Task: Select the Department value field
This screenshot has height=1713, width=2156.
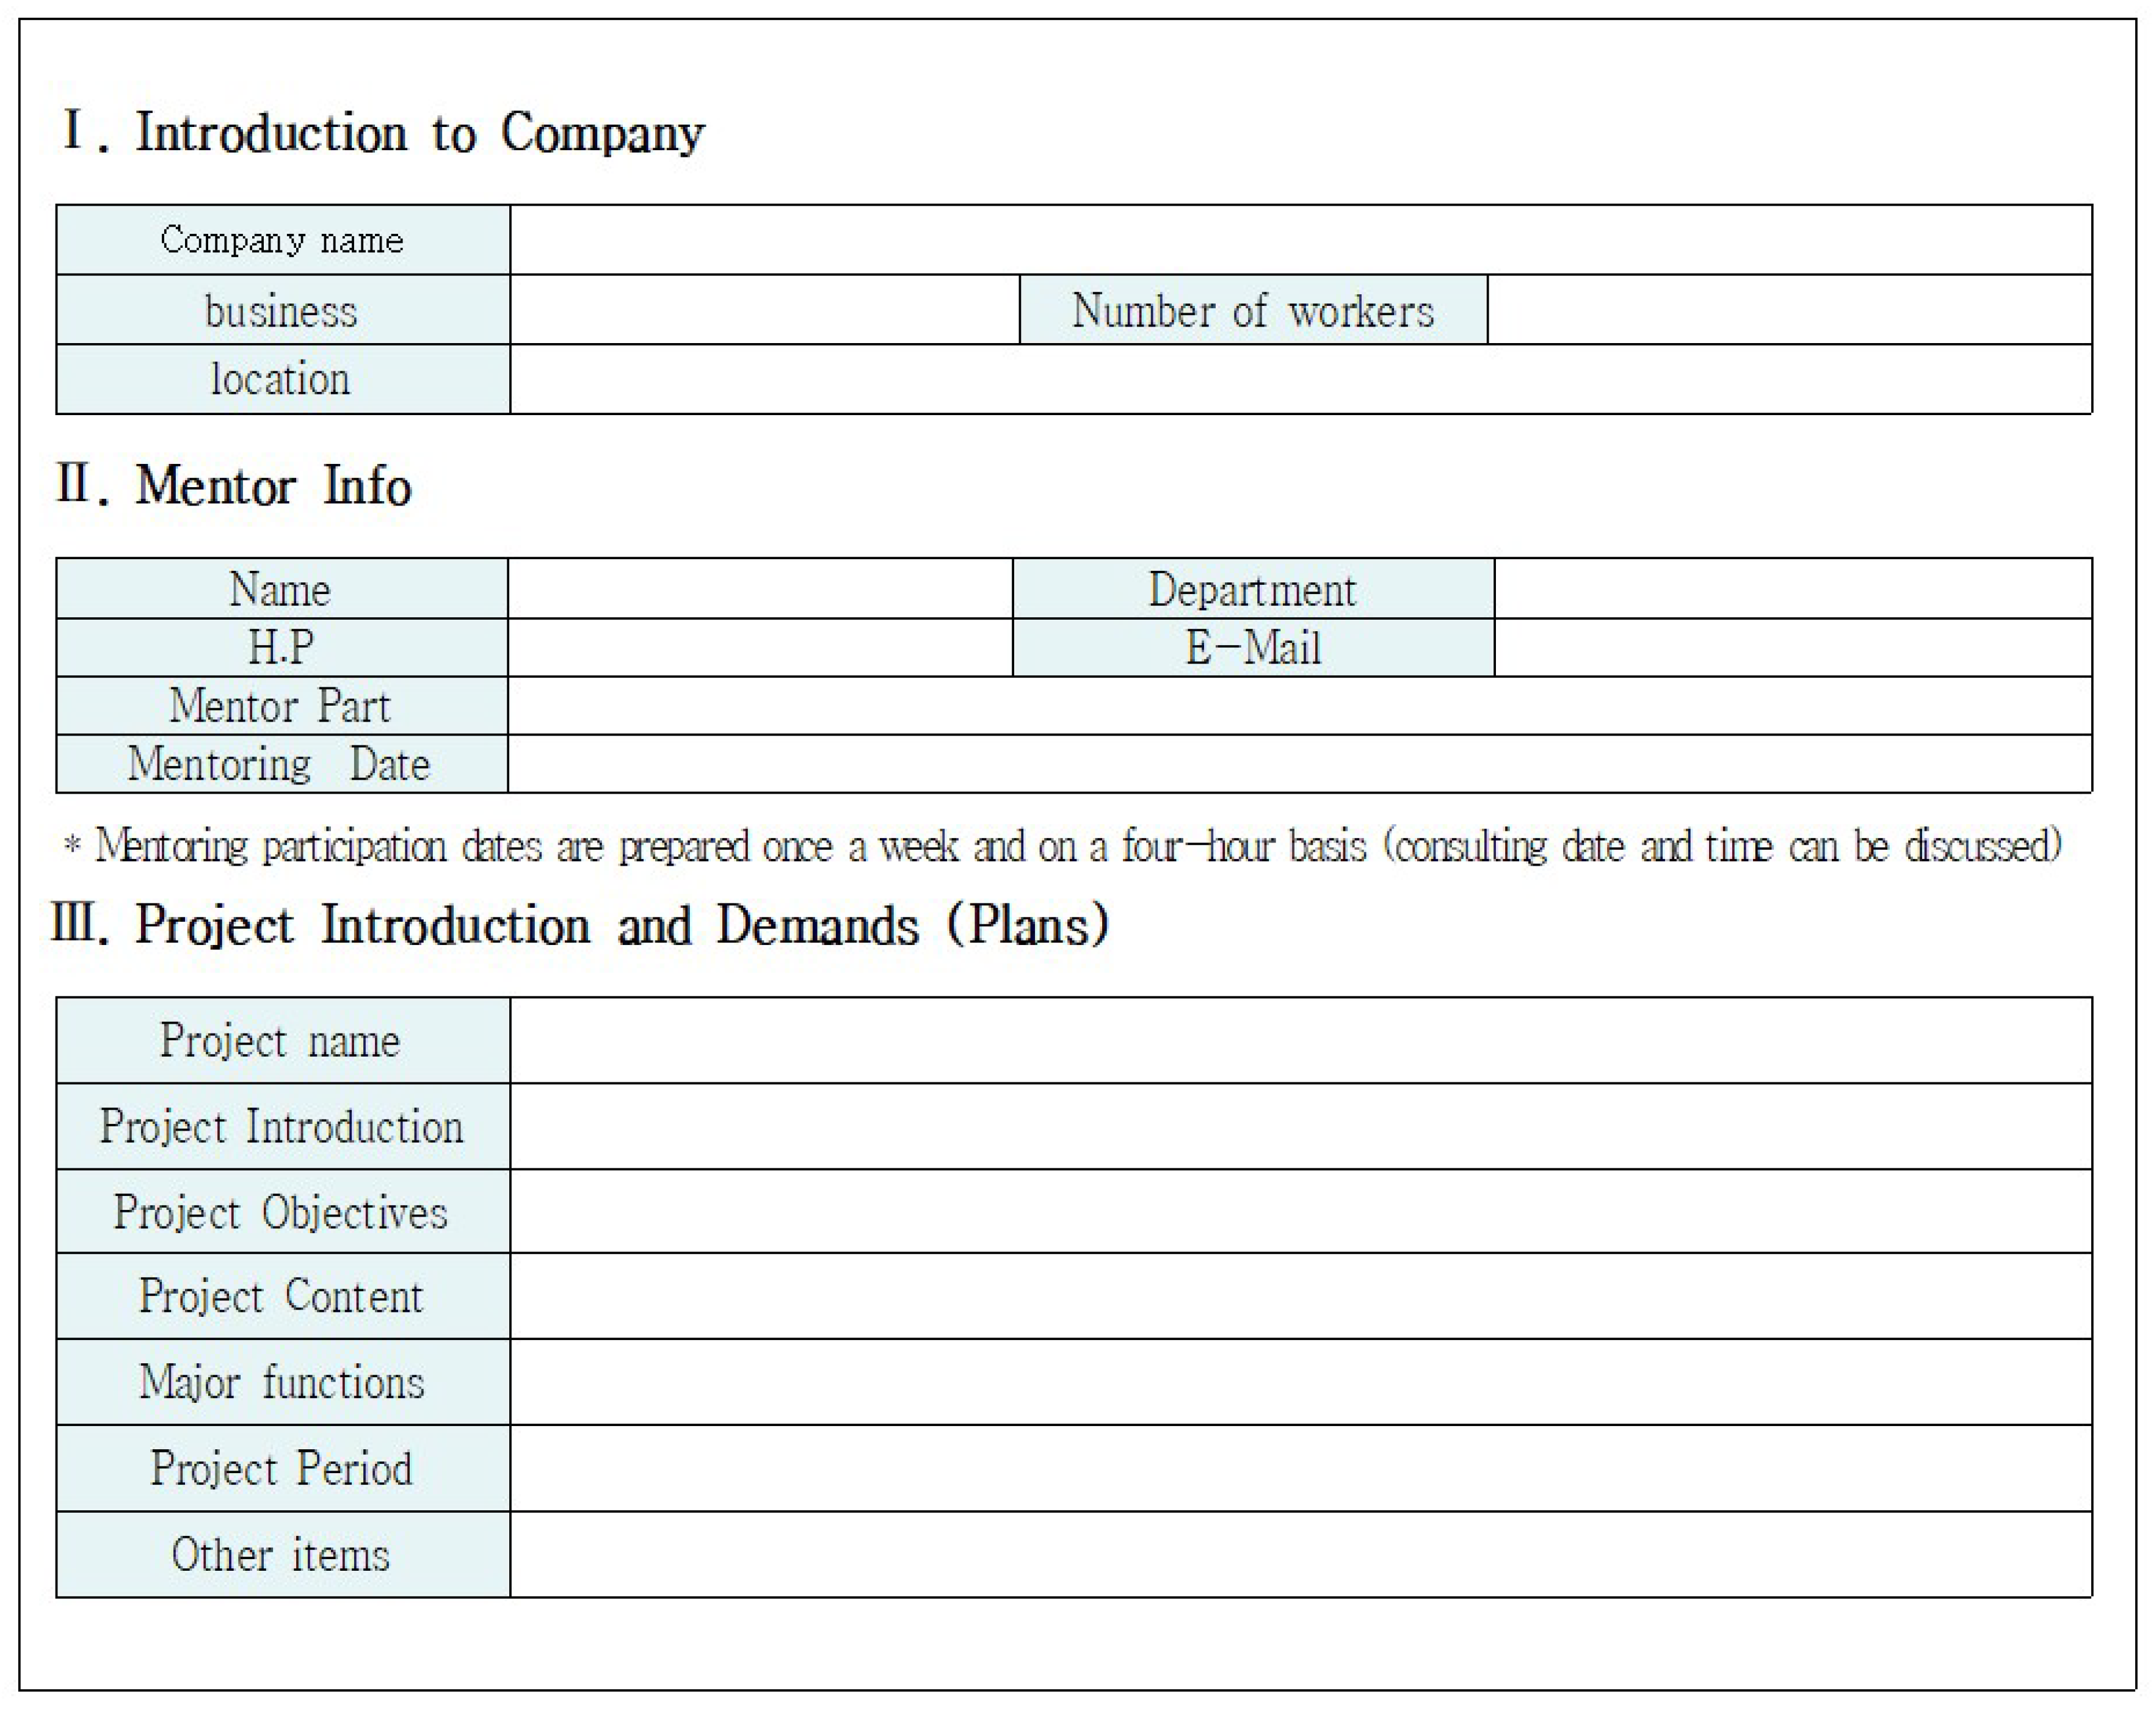Action: coord(1792,588)
